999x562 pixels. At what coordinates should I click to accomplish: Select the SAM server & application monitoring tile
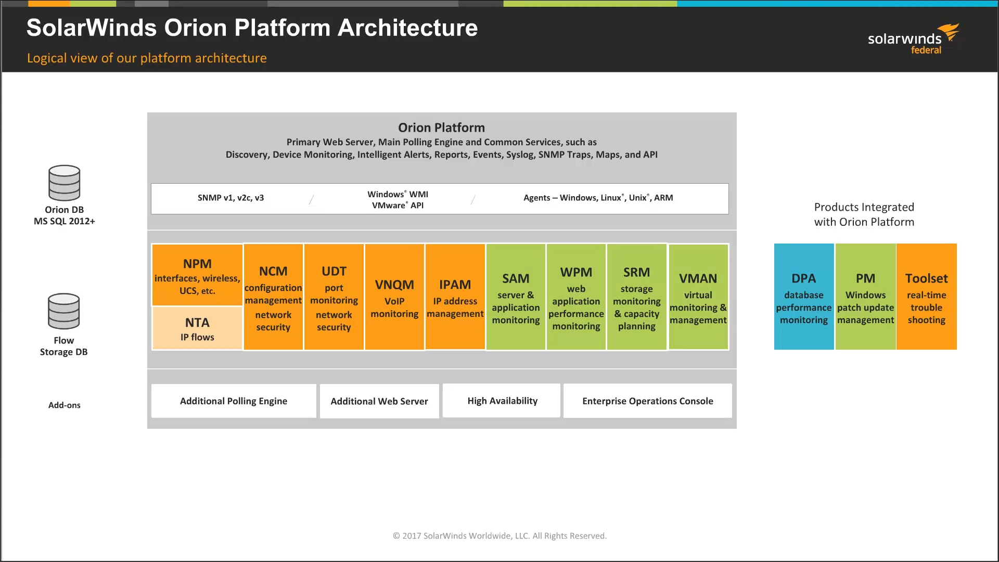click(516, 297)
